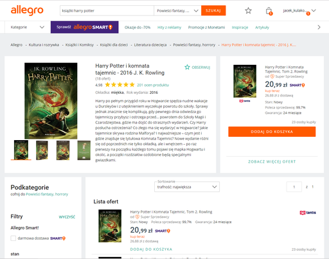
Task: Click Kultura i rozrywka breadcrumb
Action: coord(44,45)
